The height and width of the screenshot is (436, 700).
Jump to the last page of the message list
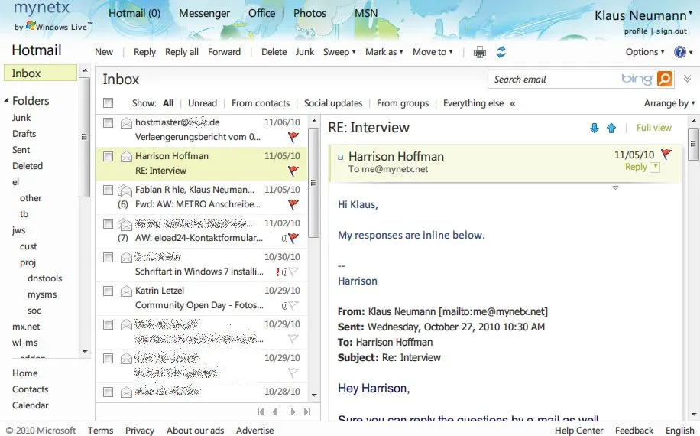coord(307,412)
